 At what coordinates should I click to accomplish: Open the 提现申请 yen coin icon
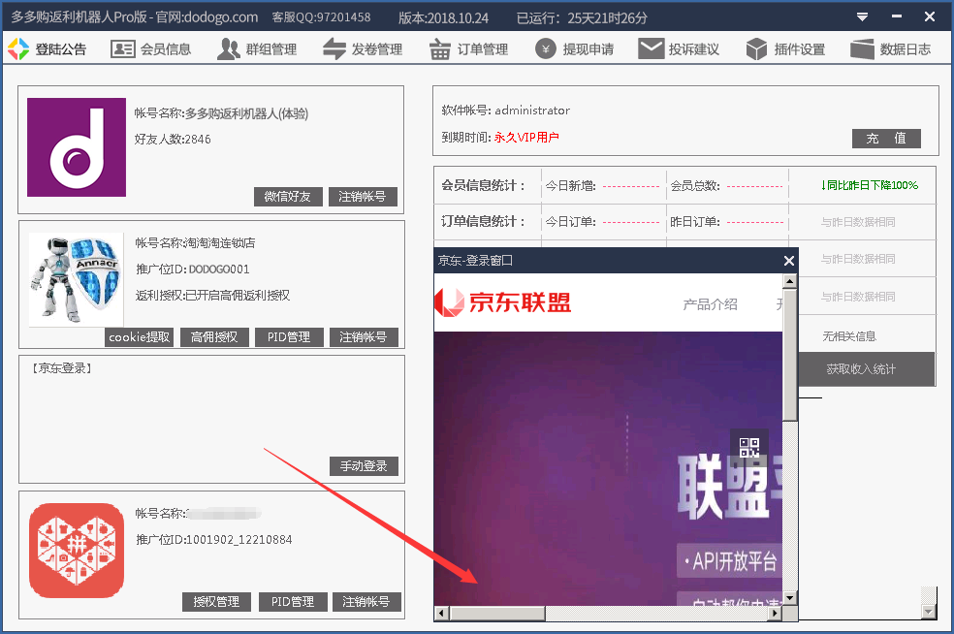(x=546, y=49)
